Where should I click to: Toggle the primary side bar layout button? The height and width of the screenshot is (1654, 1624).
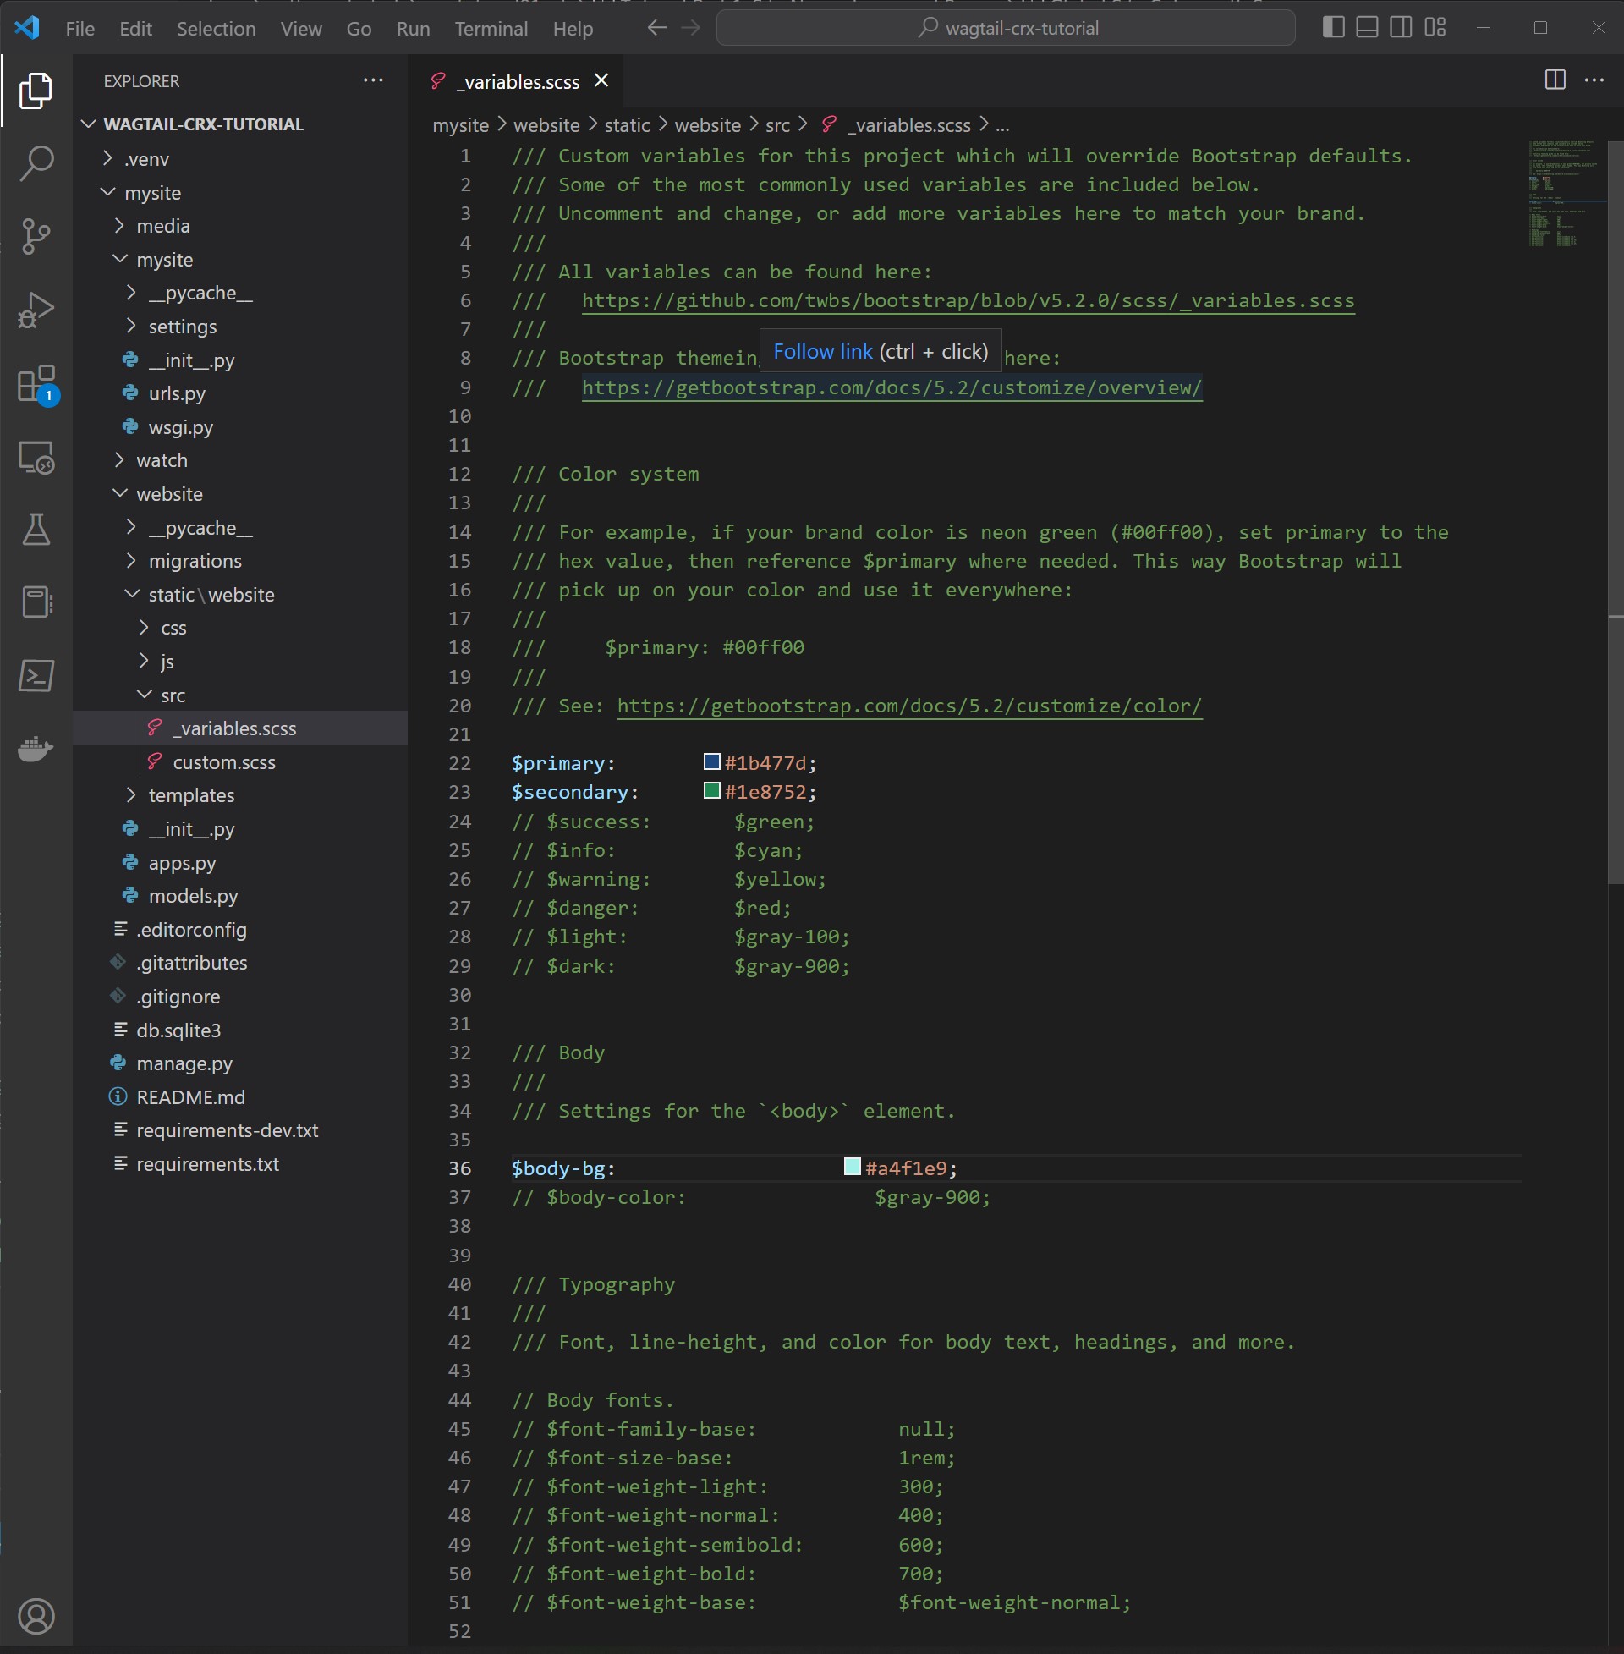[1333, 27]
